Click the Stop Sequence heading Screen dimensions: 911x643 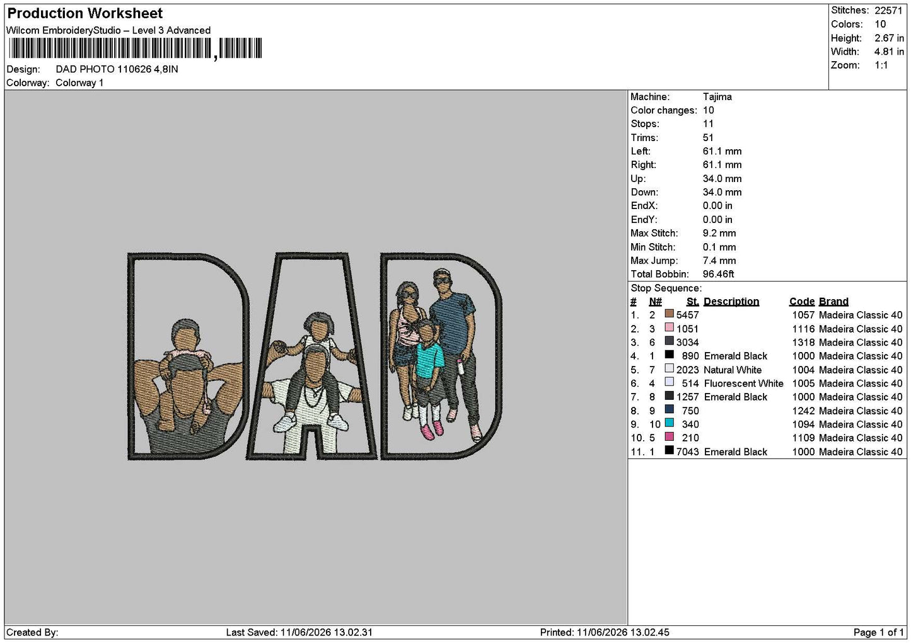point(666,288)
